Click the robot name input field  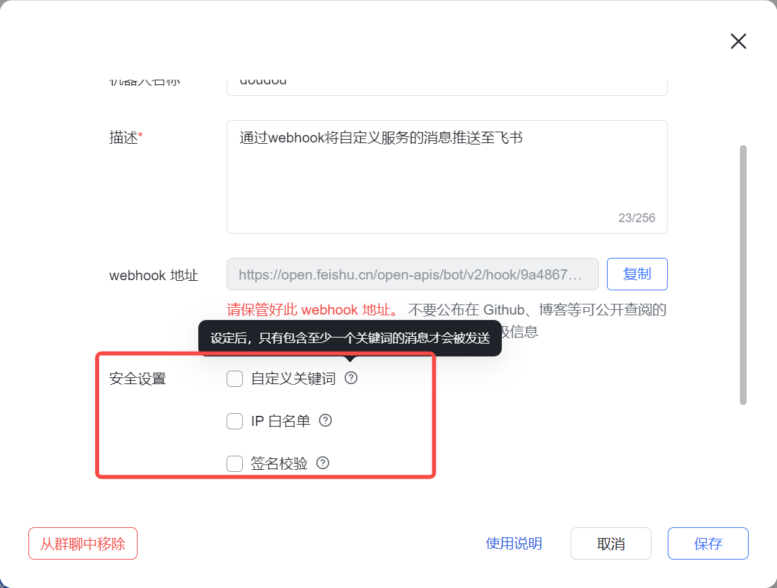click(x=447, y=87)
